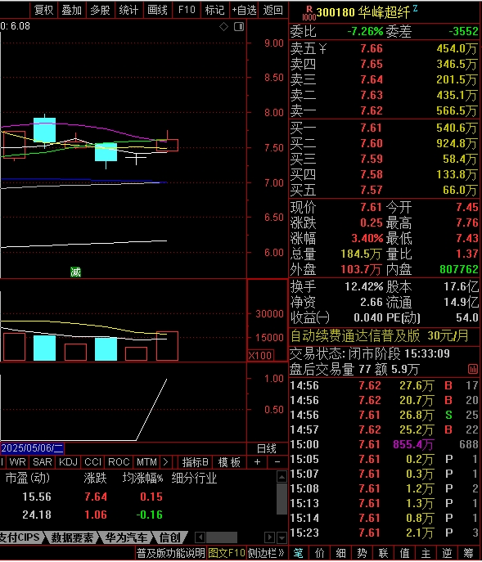
Task: Zoom in chart with plus button
Action: [x=257, y=462]
